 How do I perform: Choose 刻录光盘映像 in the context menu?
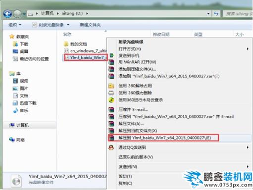[131, 42]
